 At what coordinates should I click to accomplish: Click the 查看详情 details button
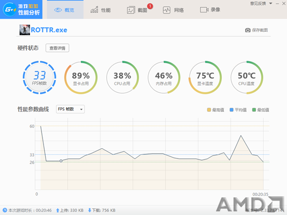point(58,48)
